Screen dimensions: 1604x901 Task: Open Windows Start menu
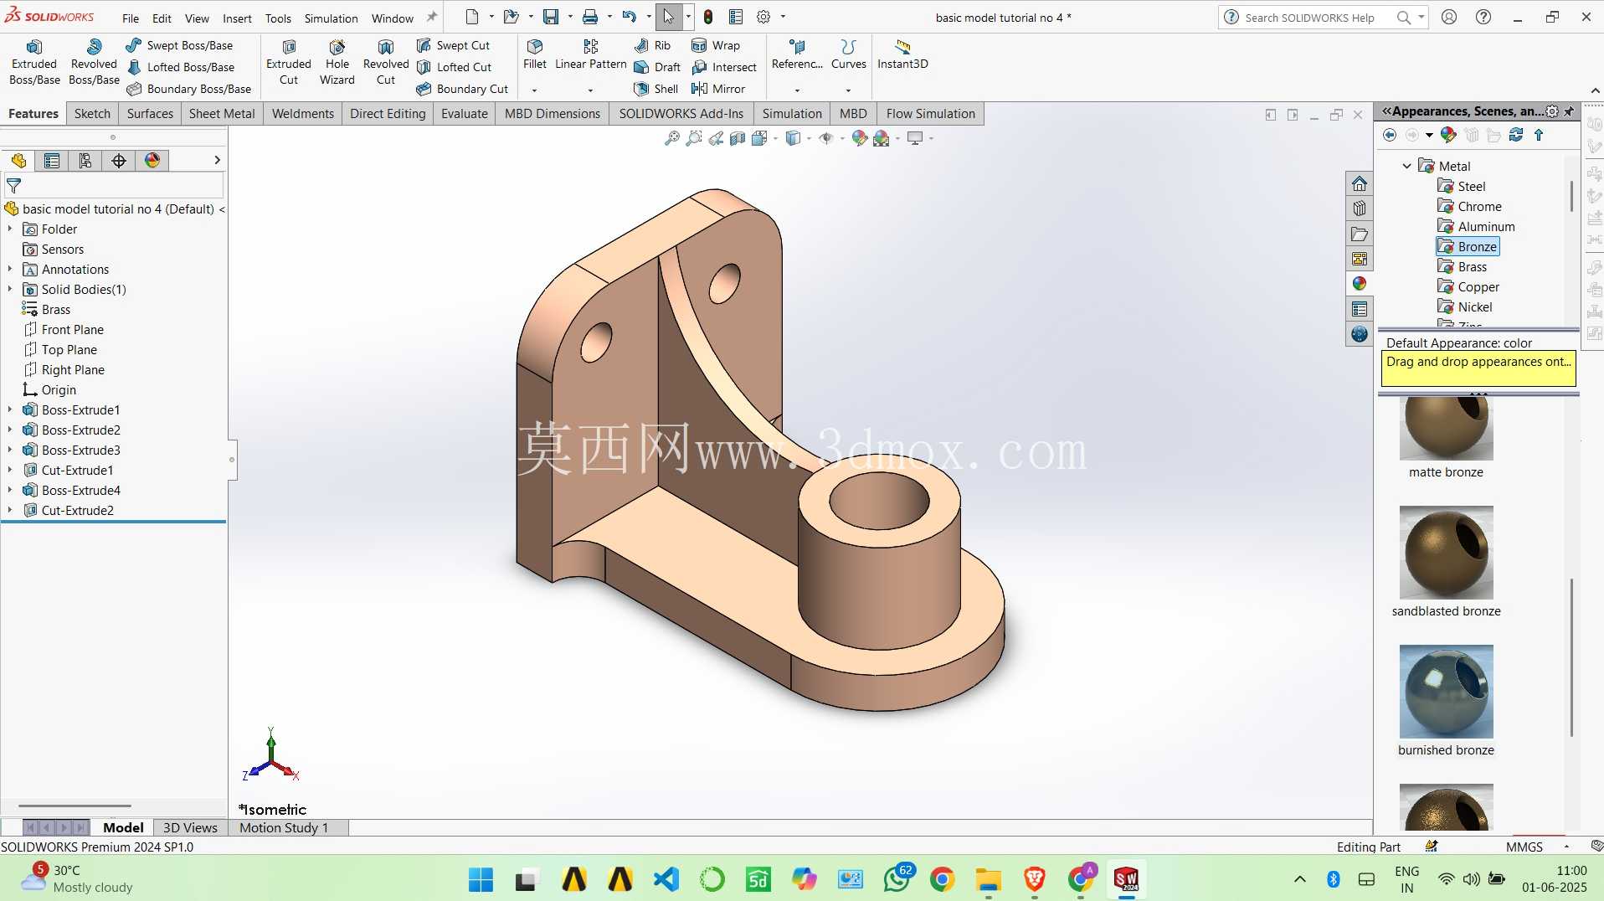(481, 880)
